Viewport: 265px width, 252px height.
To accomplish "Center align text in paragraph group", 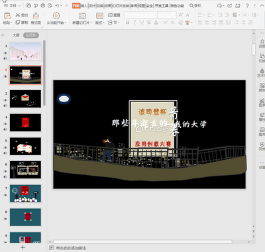I will pyautogui.click(x=207, y=23).
